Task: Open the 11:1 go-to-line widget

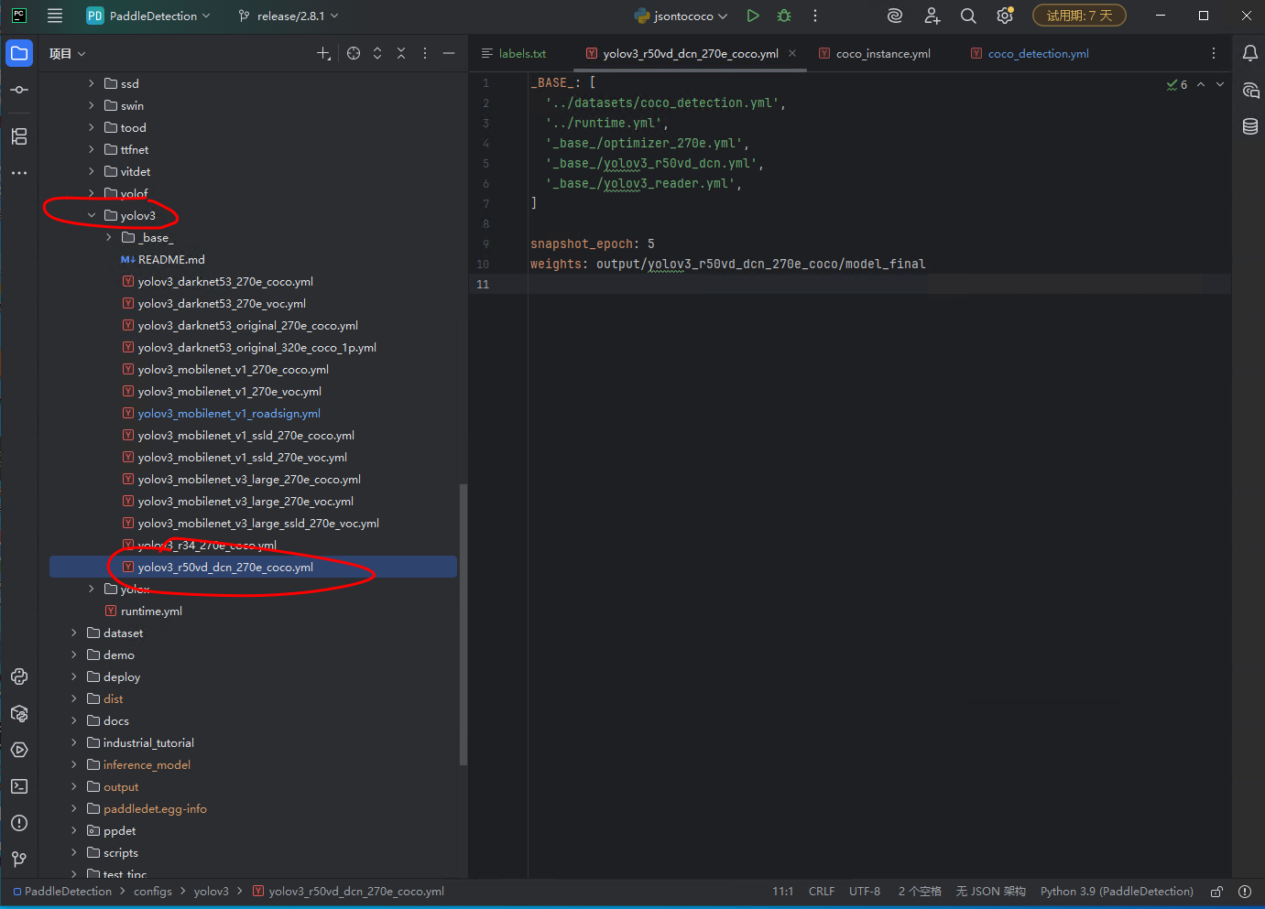Action: click(x=782, y=892)
